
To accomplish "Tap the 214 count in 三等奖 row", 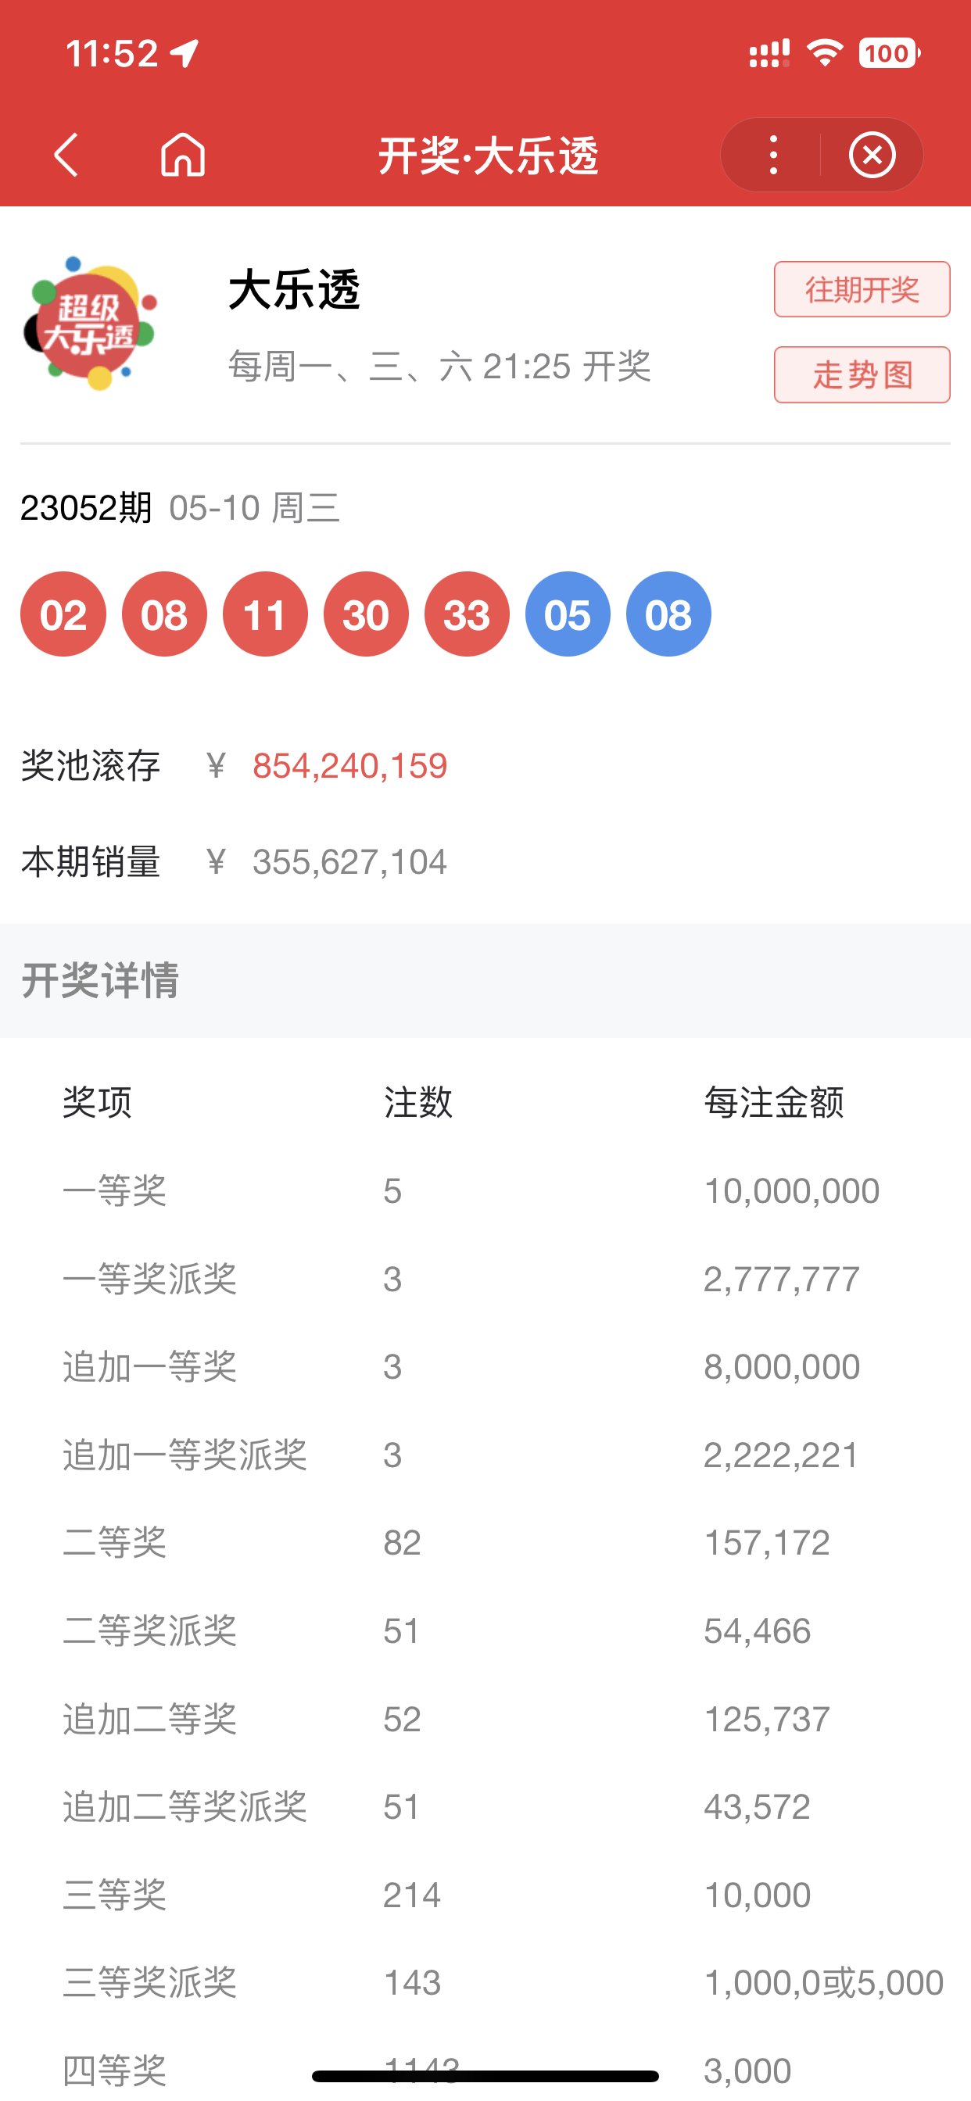I will point(412,1895).
